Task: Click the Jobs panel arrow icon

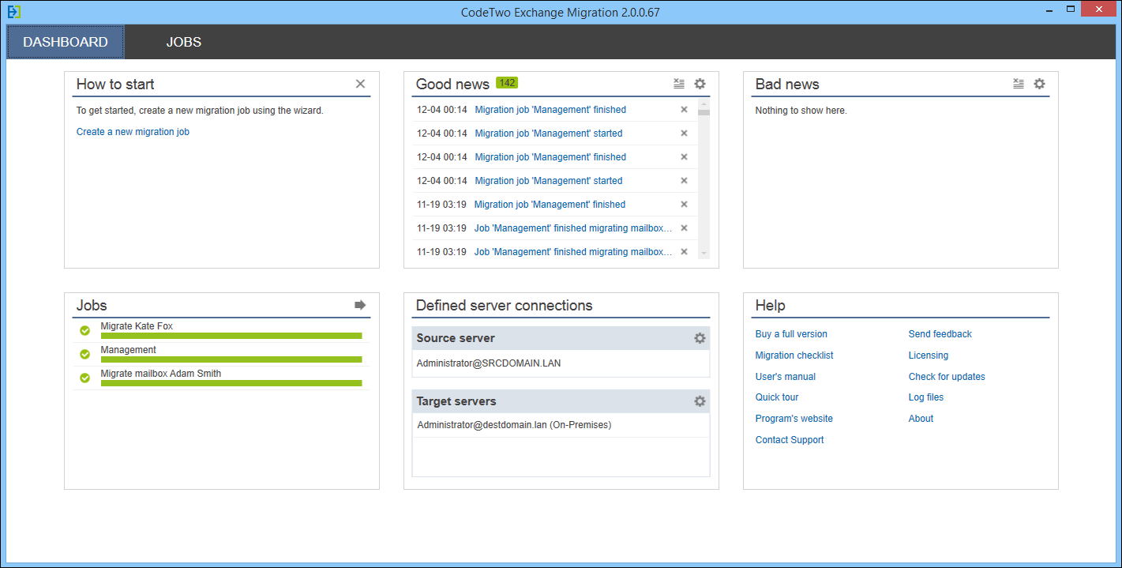Action: (x=360, y=305)
